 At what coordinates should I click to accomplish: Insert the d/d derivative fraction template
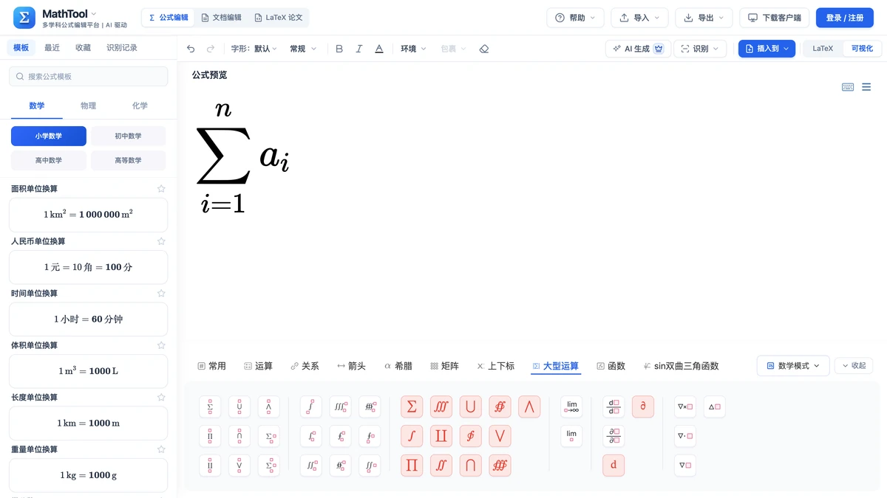tap(614, 407)
